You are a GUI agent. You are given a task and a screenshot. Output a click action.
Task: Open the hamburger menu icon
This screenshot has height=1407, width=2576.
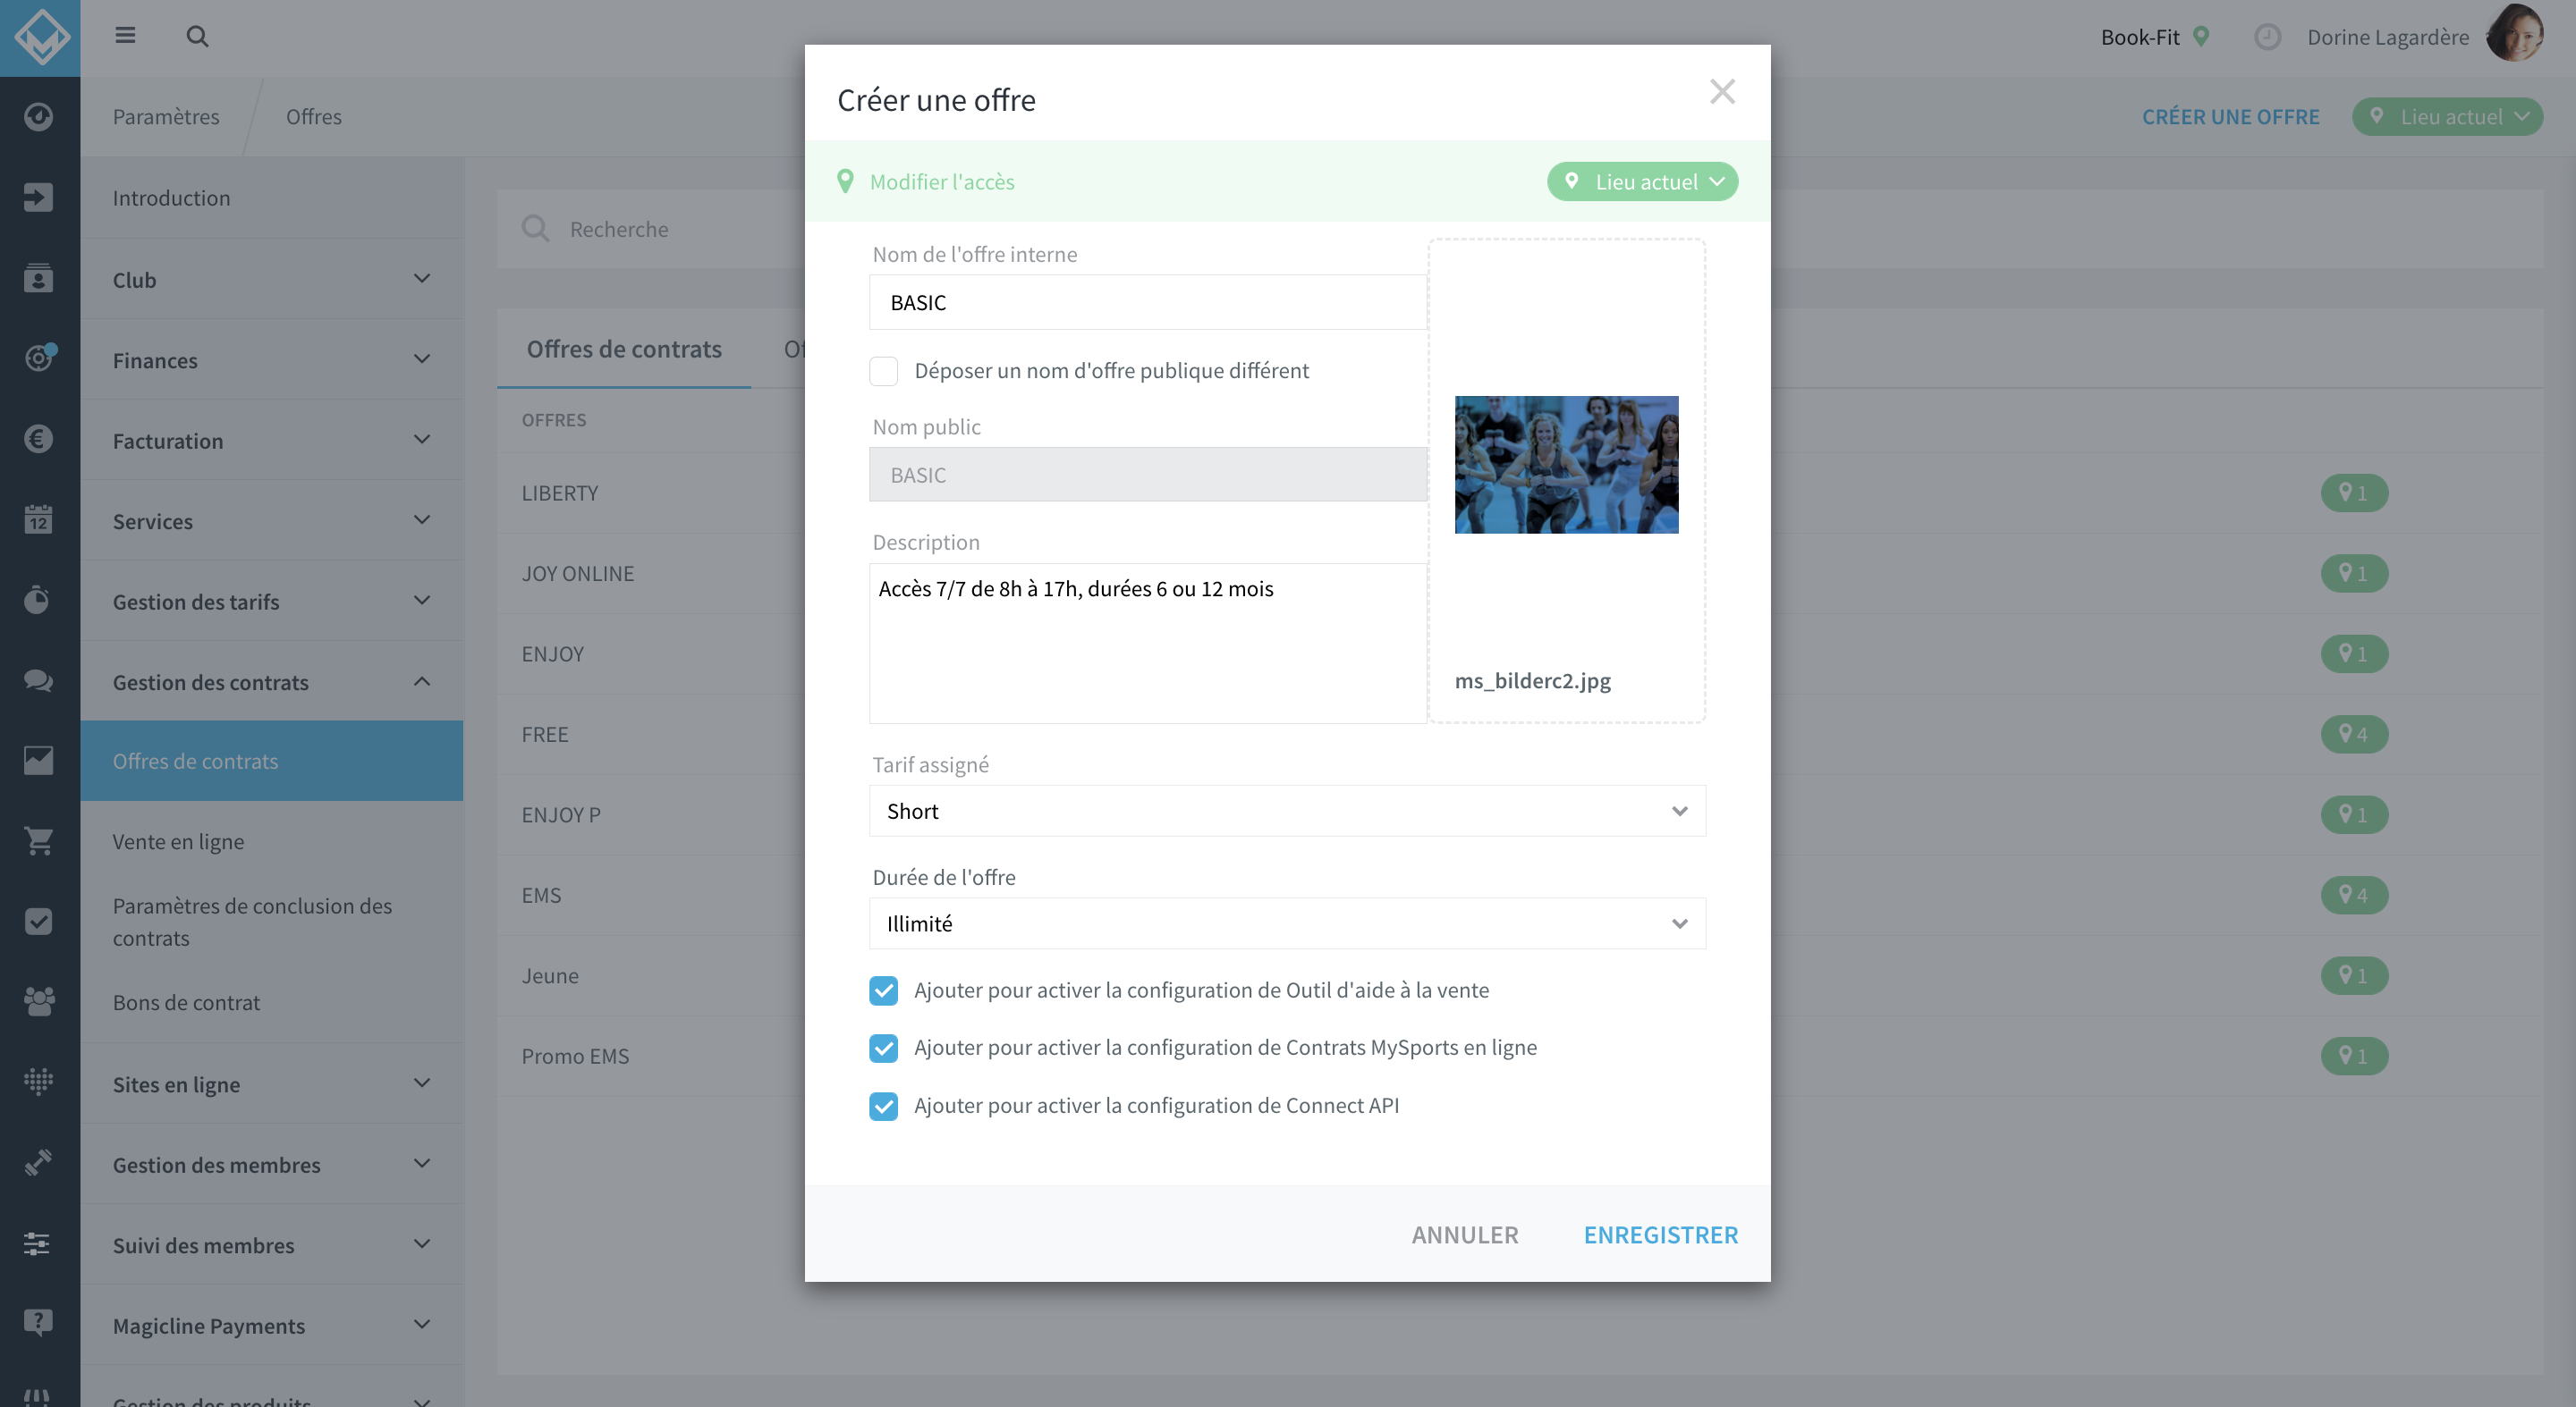(125, 36)
